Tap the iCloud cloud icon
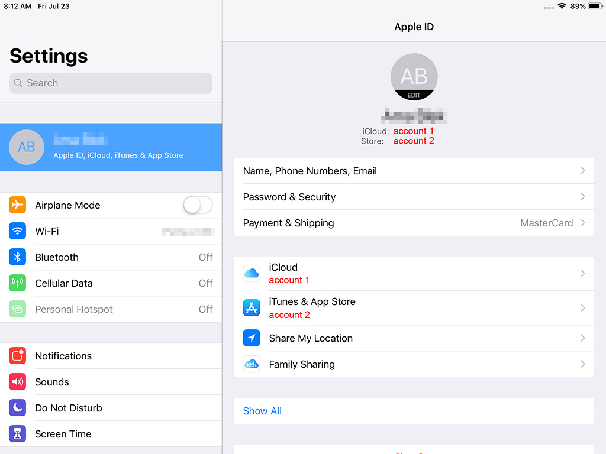Viewport: 606px width, 454px height. point(252,273)
